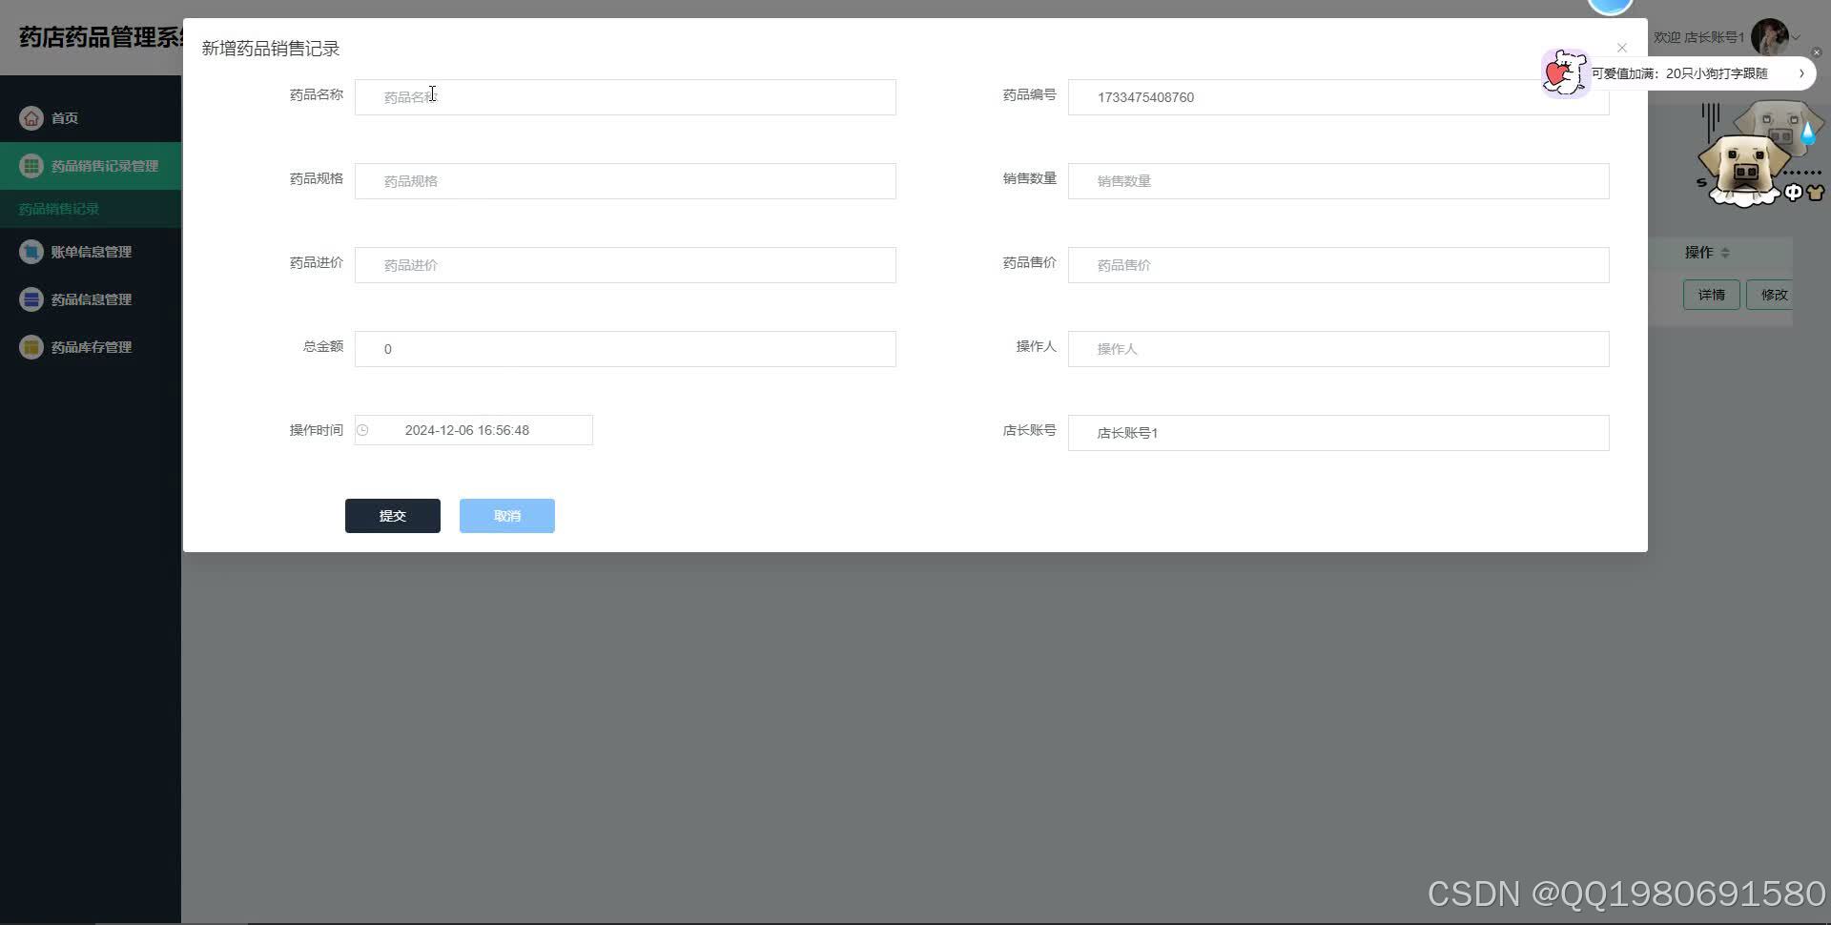The image size is (1831, 925).
Task: Focus the 药品编号 input field
Action: 1339,97
